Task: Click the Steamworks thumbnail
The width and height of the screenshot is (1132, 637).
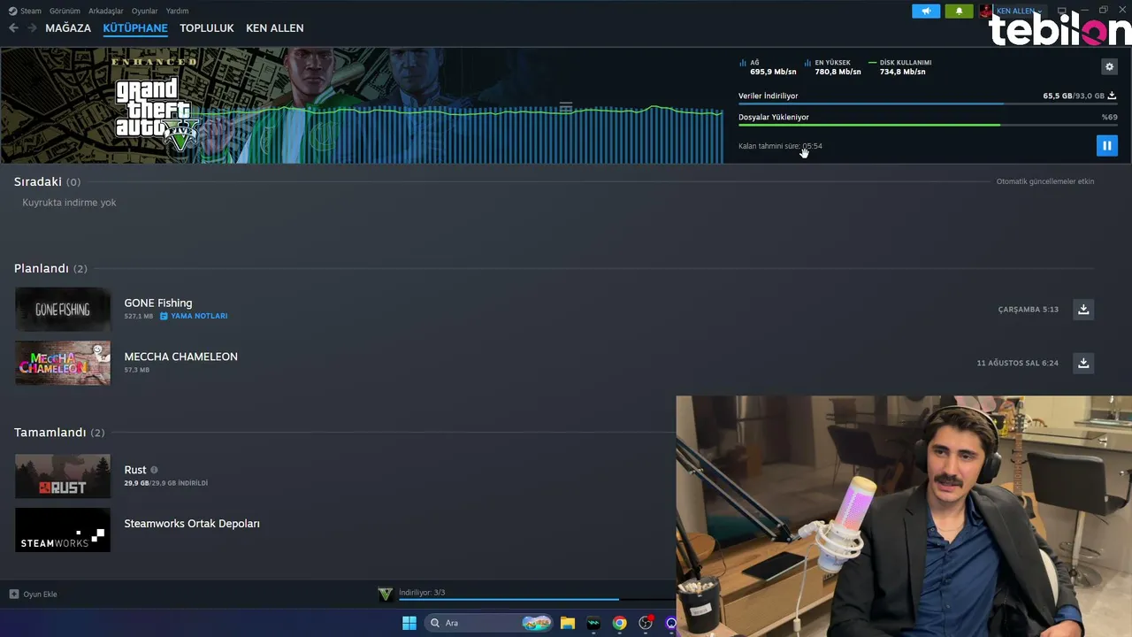Action: click(x=63, y=530)
